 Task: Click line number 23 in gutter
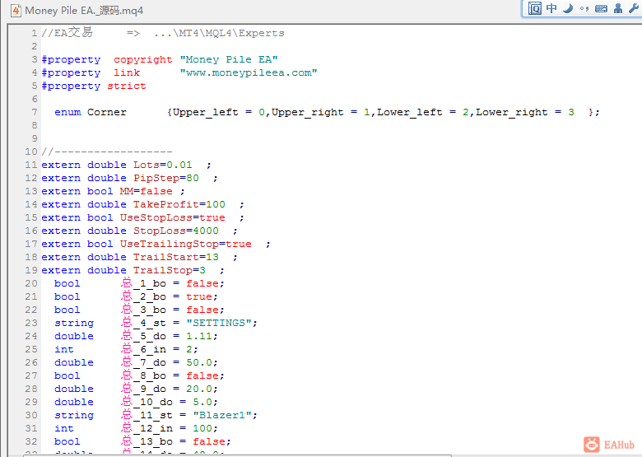point(31,323)
